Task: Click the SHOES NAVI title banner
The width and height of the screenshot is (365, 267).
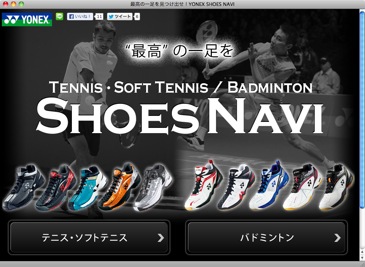Action: (180, 115)
